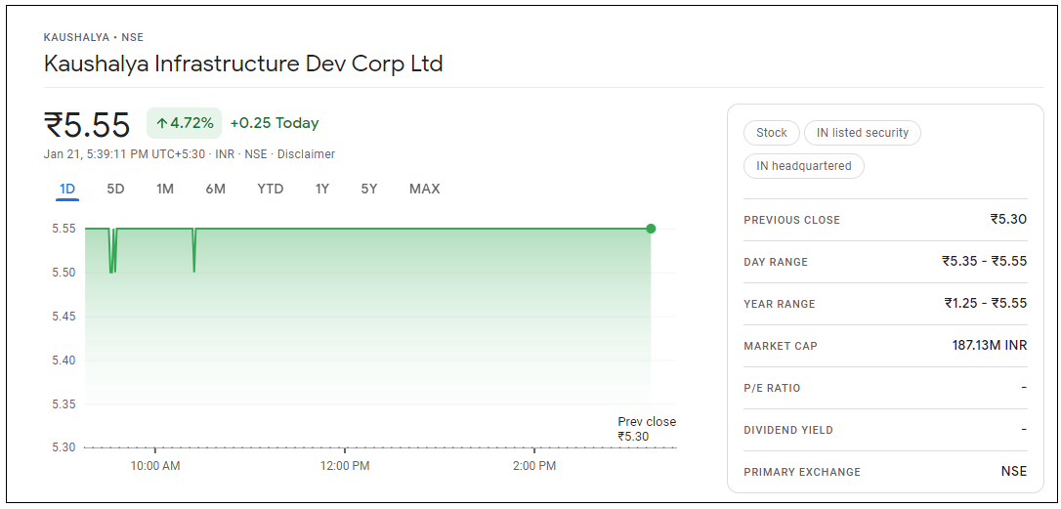1061x509 pixels.
Task: Click the DAY RANGE label
Action: click(776, 262)
